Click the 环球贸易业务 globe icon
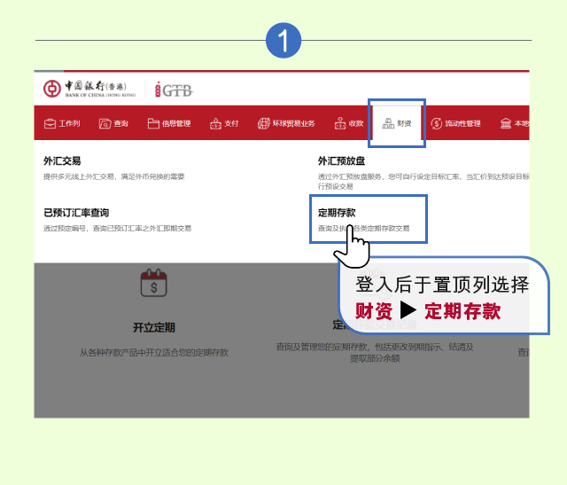This screenshot has width=567, height=485. coord(263,123)
